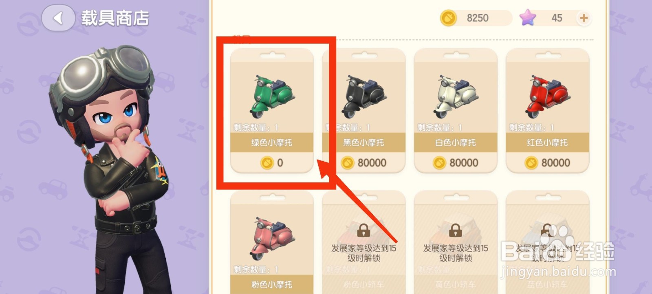Buy 红色小摩托 for 80000 coins
The height and width of the screenshot is (294, 652).
click(547, 162)
